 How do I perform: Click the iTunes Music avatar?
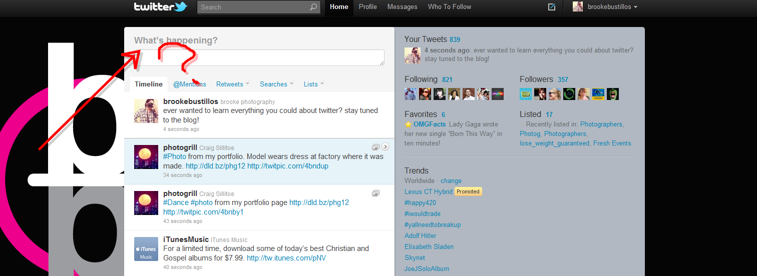pyautogui.click(x=146, y=248)
